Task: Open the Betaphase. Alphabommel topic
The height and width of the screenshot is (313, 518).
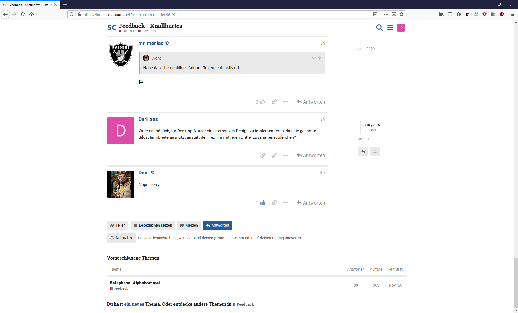Action: [135, 283]
